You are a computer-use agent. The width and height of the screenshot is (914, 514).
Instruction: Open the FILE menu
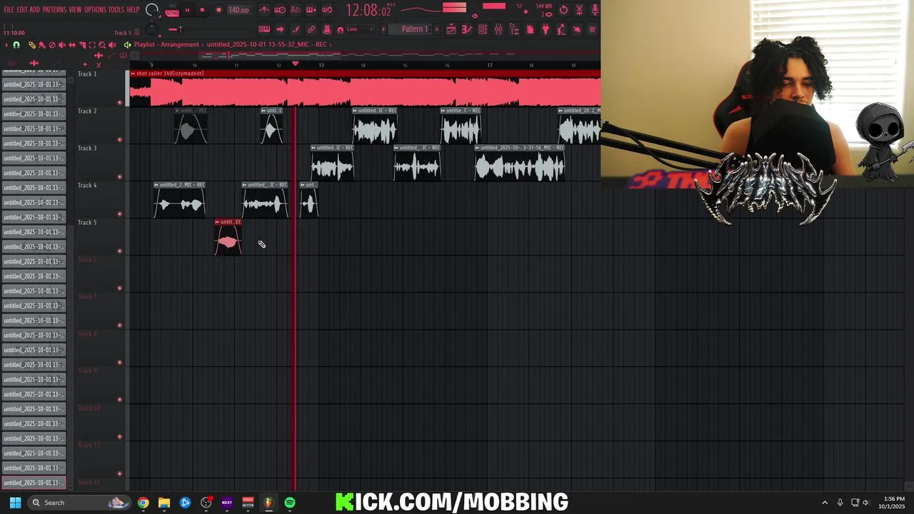click(x=9, y=9)
